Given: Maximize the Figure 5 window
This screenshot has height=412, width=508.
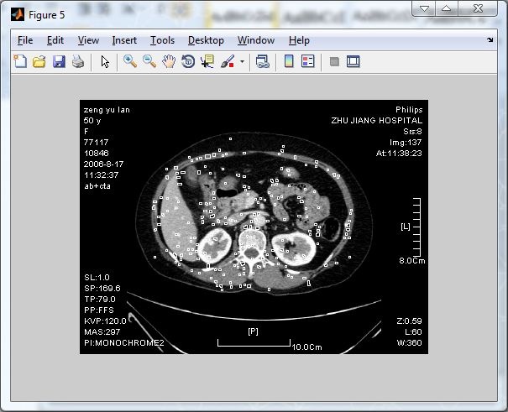Looking at the screenshot, I should pos(447,8).
